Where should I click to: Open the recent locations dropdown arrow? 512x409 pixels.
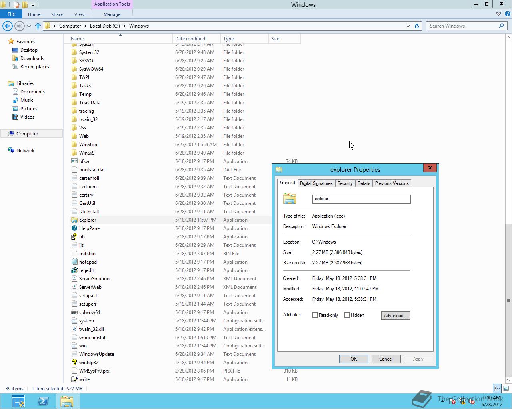coord(29,26)
